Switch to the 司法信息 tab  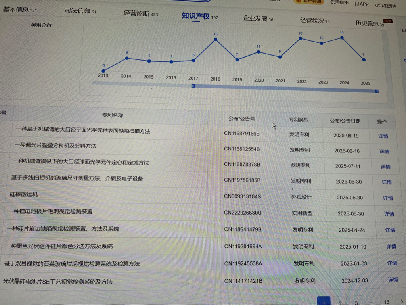point(80,11)
